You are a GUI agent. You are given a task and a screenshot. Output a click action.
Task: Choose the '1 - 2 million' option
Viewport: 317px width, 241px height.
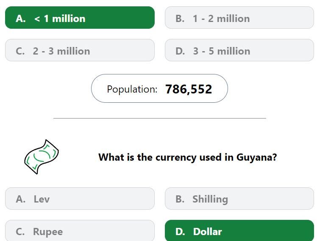pyautogui.click(x=239, y=17)
